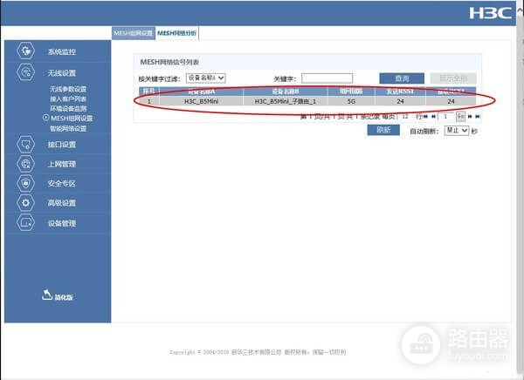Click the 设备管理 device management icon
The width and height of the screenshot is (524, 380).
27,223
